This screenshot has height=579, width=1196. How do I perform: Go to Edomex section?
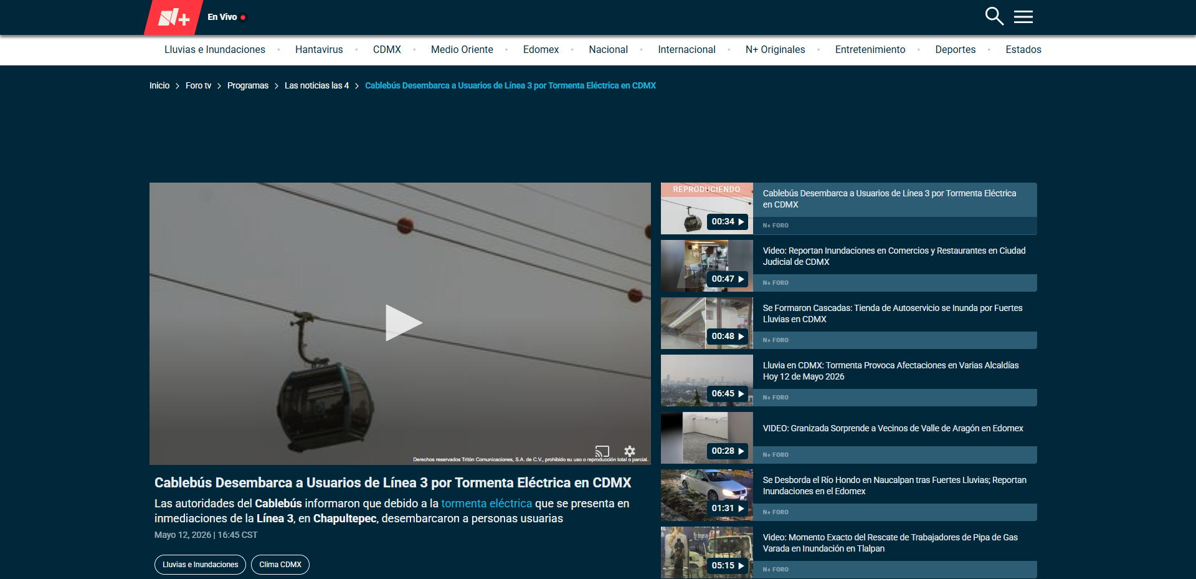click(x=541, y=50)
